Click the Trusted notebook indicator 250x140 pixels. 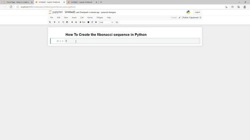174,17
